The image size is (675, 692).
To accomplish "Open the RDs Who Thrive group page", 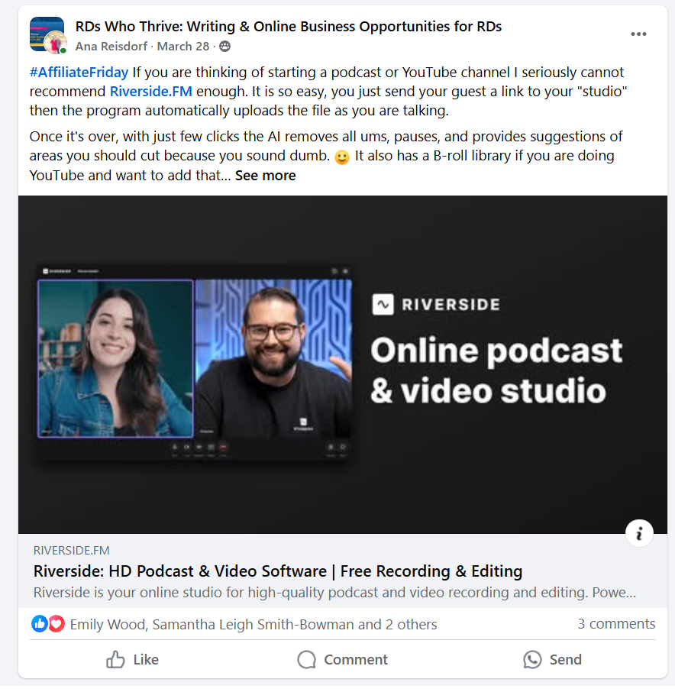I will [289, 27].
